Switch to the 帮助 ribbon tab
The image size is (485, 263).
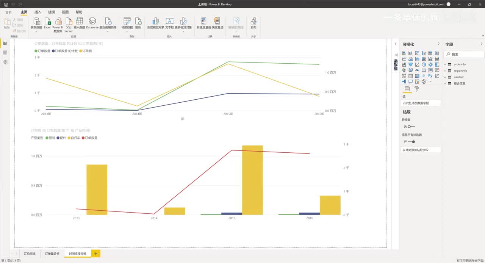pyautogui.click(x=79, y=12)
